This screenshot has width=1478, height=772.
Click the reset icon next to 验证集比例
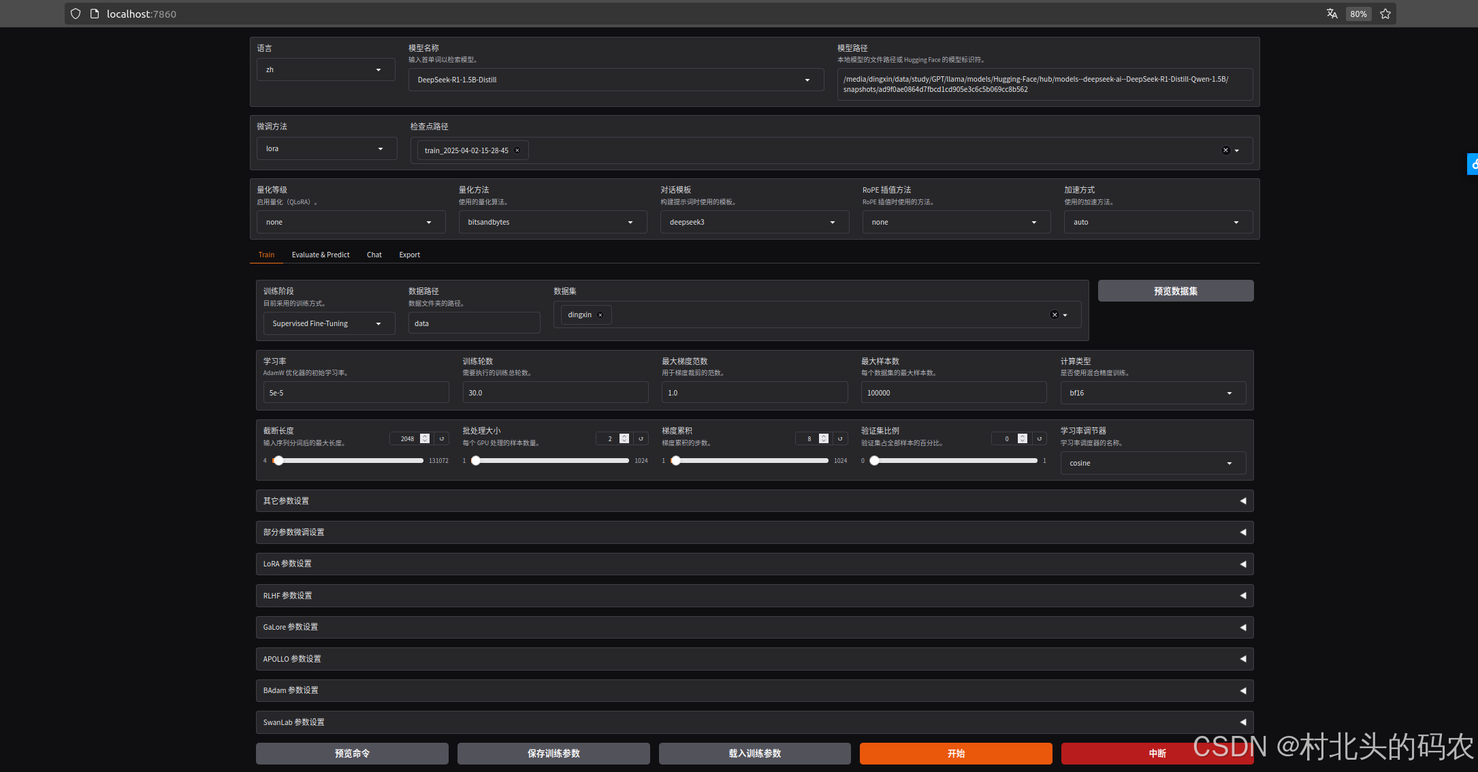pyautogui.click(x=1040, y=438)
